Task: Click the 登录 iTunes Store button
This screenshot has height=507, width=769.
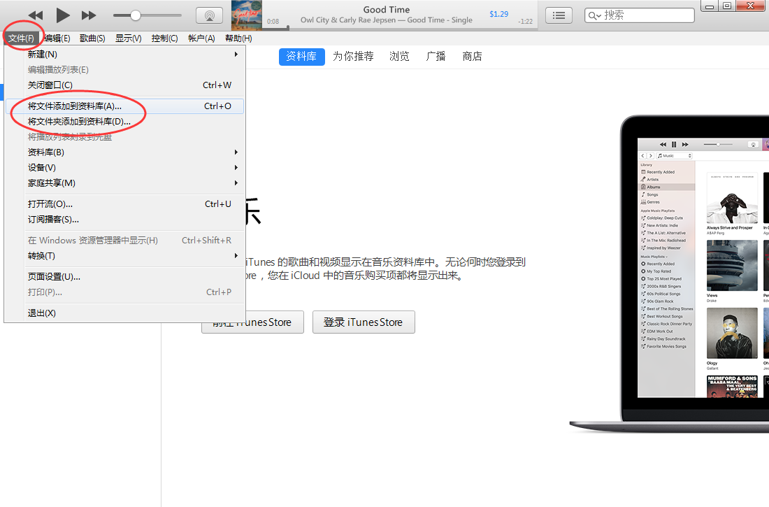Action: click(364, 322)
